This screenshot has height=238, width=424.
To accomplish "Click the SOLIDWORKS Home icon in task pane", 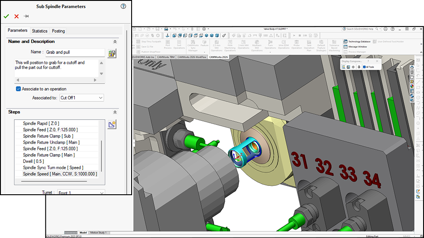I will click(x=412, y=67).
